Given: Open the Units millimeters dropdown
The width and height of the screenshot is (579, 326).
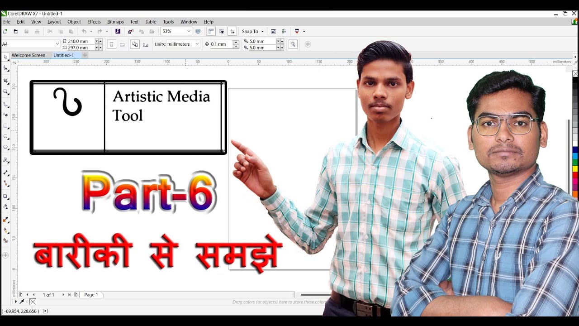Looking at the screenshot, I should pos(197,44).
